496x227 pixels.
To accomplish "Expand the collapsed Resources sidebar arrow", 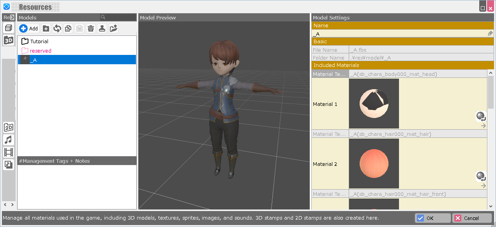I will [12, 18].
